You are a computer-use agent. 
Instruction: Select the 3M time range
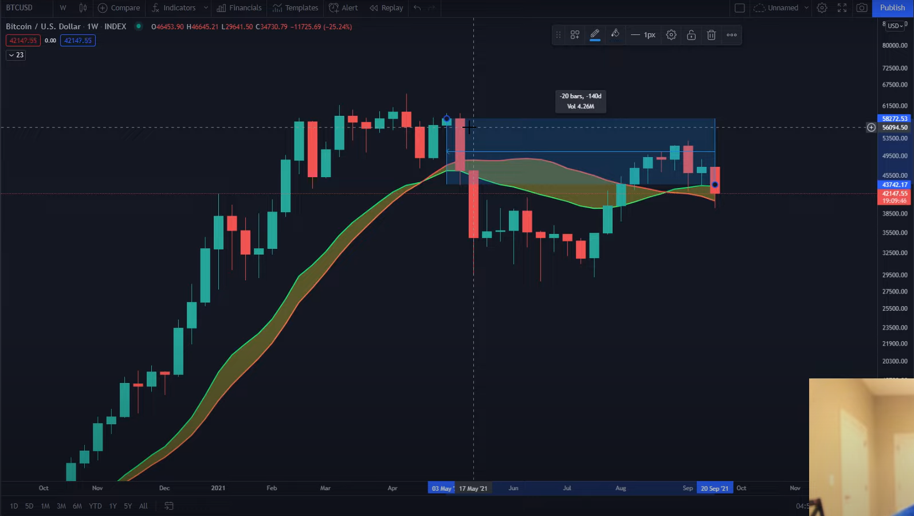point(61,506)
